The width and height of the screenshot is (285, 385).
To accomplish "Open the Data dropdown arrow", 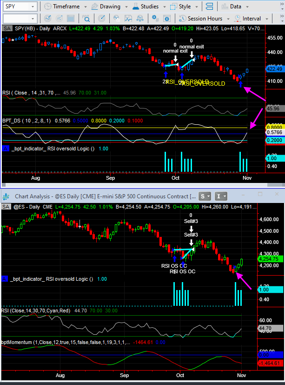I will (247, 7).
